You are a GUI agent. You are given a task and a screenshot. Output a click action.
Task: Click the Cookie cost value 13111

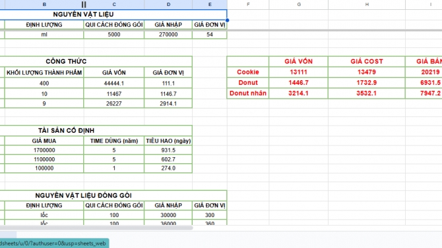pos(299,72)
